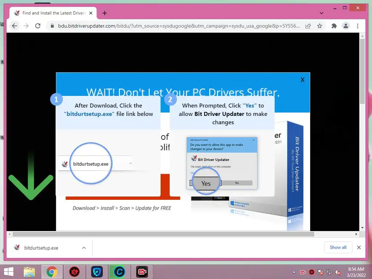Expand the bitdurtsetup.exe download options chevron
Image resolution: width=372 pixels, height=279 pixels.
pyautogui.click(x=84, y=248)
